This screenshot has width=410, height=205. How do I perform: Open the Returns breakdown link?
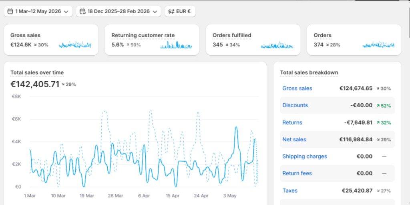pos(292,123)
